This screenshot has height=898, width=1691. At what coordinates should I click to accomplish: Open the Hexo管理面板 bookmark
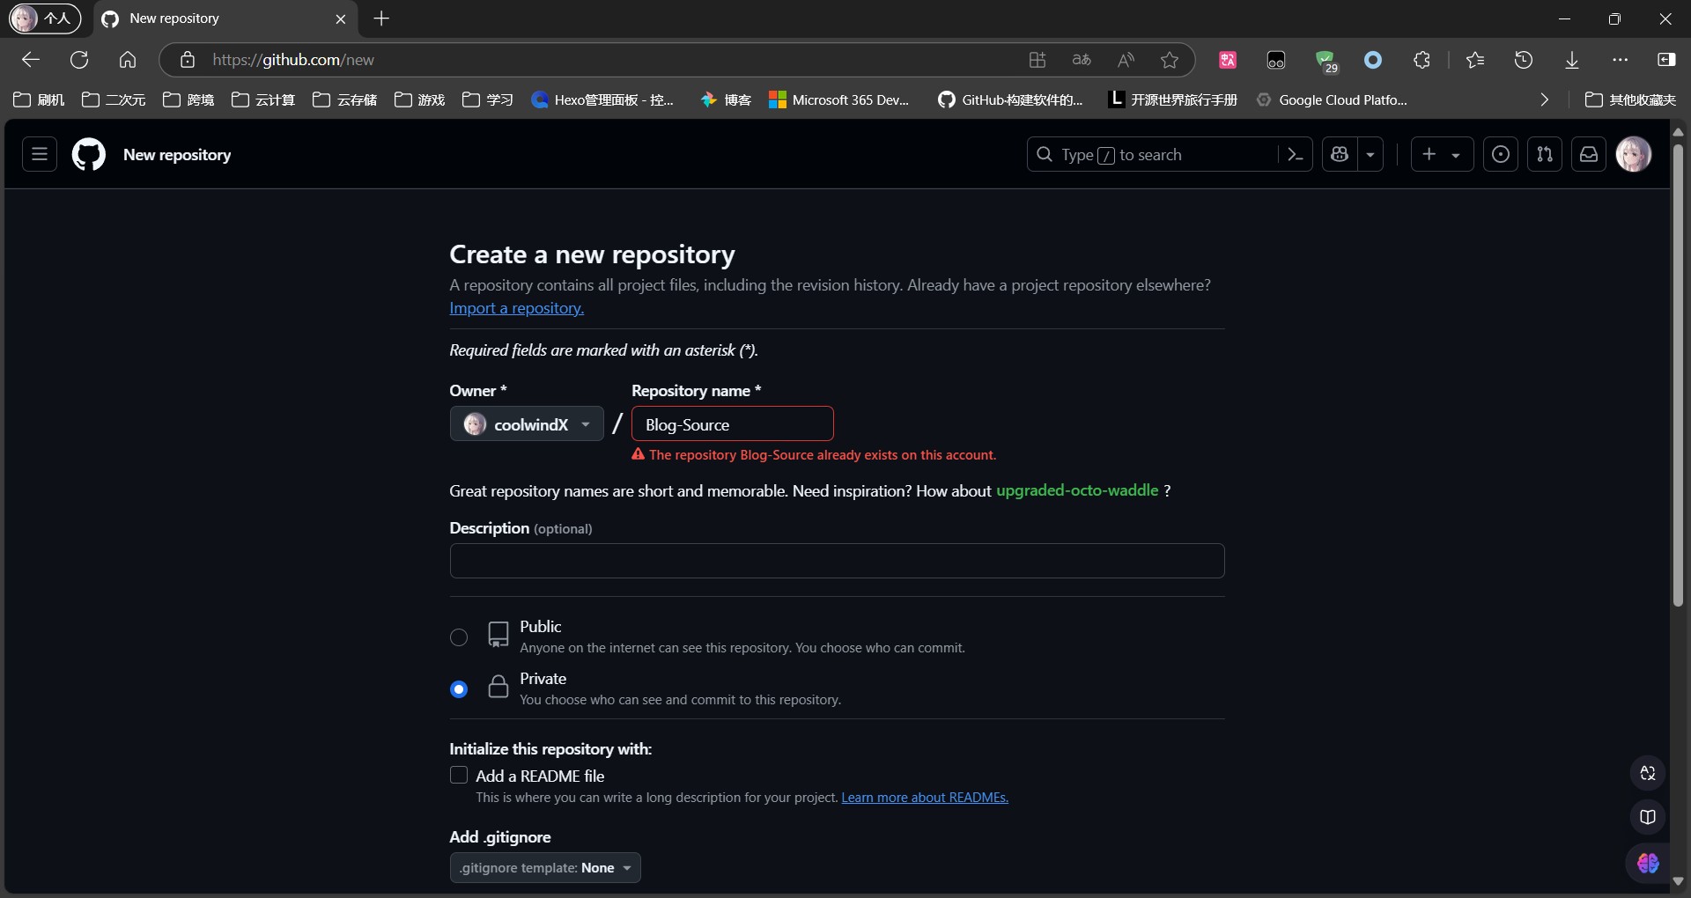(602, 99)
